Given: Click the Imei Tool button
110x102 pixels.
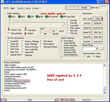Looking at the screenshot, I should pos(98,42).
